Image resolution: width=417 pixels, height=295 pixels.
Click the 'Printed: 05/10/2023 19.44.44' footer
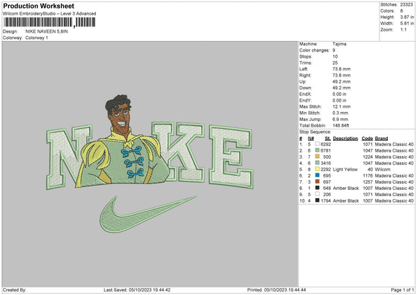tap(277, 289)
